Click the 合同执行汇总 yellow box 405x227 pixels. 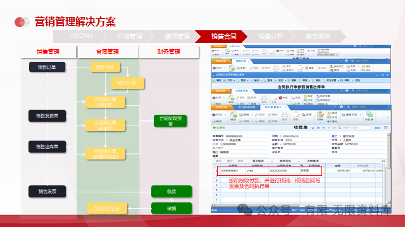107,209
